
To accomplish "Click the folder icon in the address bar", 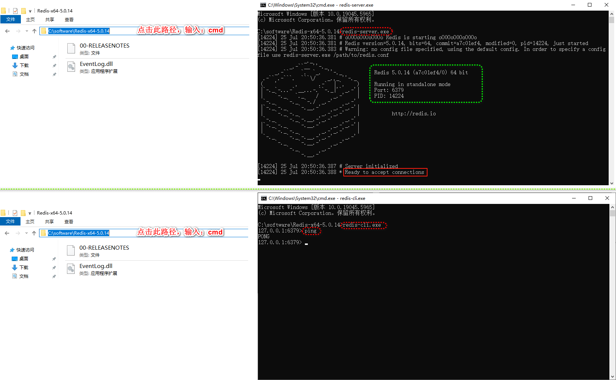I will coord(44,31).
